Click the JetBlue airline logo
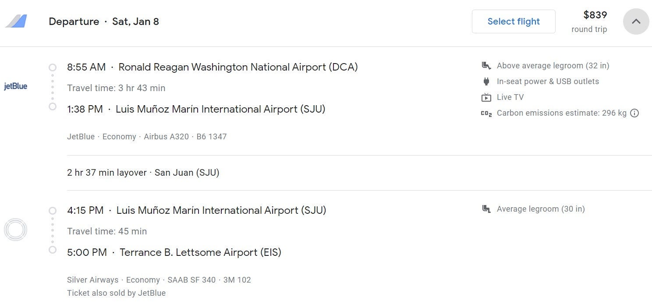Viewport: 652px width, 308px height. pos(16,86)
